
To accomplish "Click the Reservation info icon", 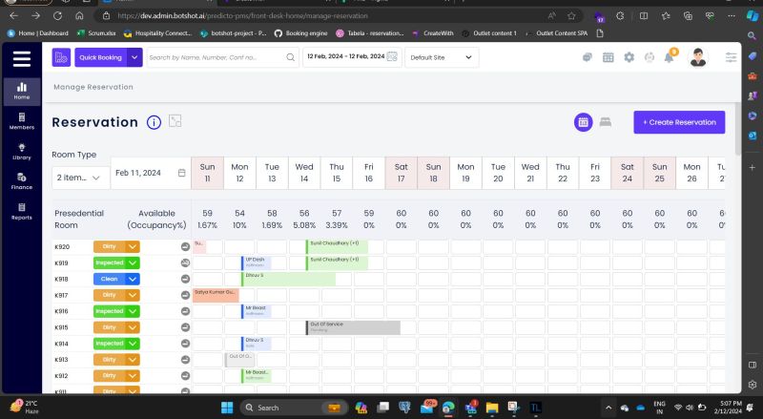I will tap(154, 122).
